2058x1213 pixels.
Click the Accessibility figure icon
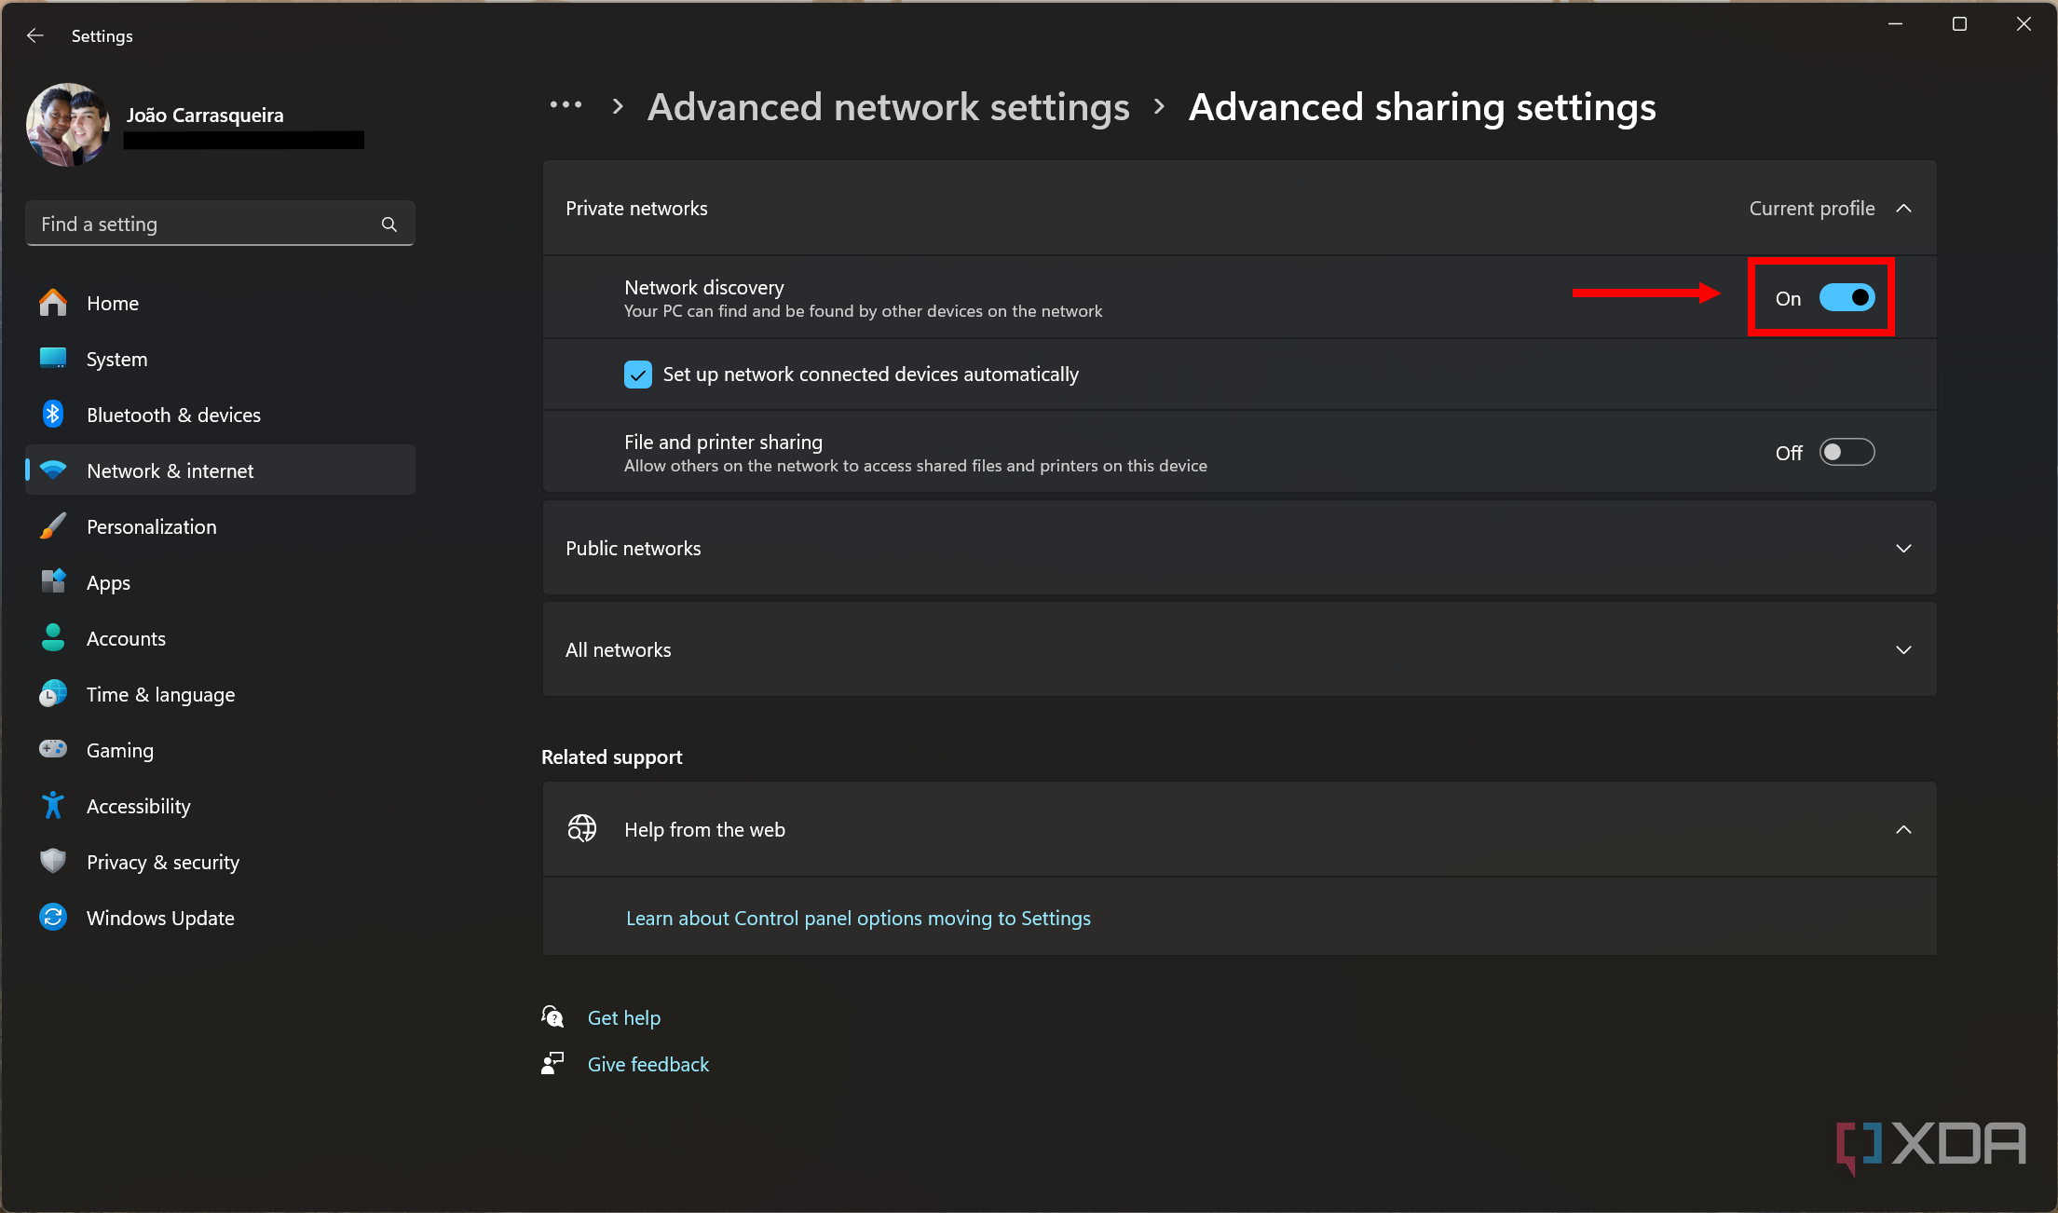pos(53,806)
